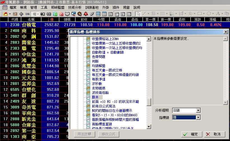Close the 選擇指標 dialog
The image size is (230, 141).
(226, 32)
